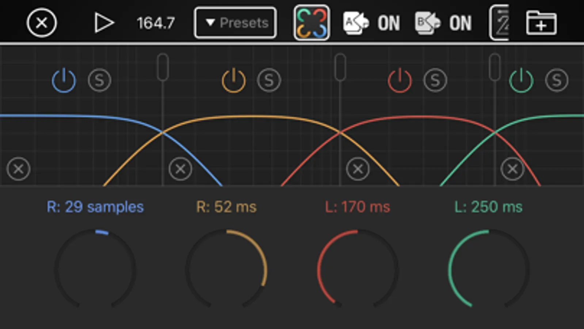584x329 pixels.
Task: Close the plugin with the circled X
Action: [x=42, y=23]
